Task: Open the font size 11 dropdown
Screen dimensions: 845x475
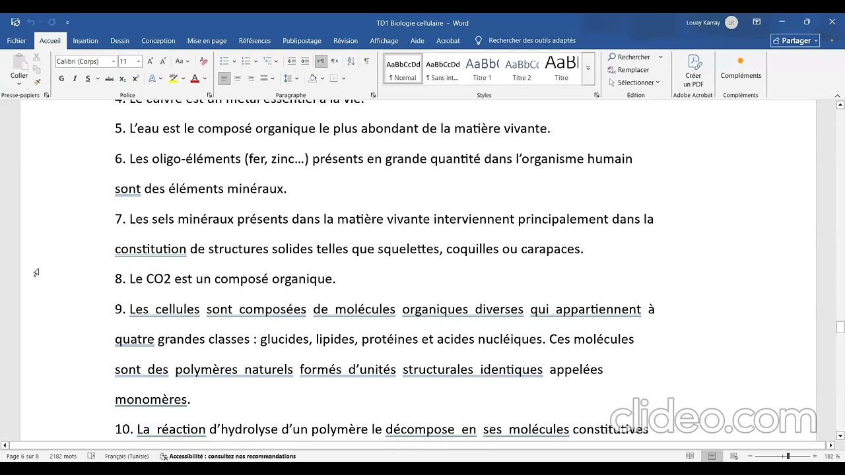Action: tap(139, 61)
